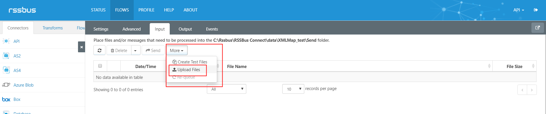Select the Azure Blob connector icon
Viewport: 546px width, 114px height.
(6, 85)
